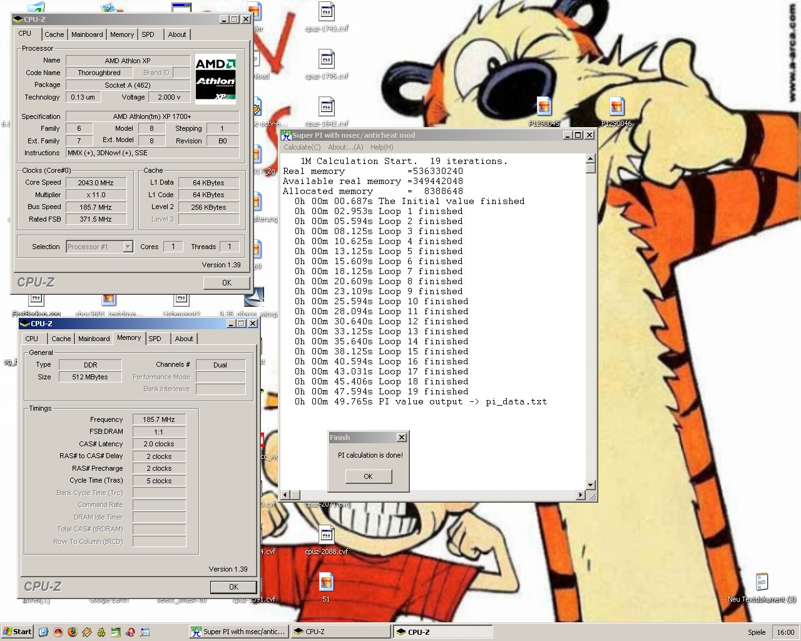The height and width of the screenshot is (641, 801).
Task: Click Super PI horizontal scrollbar right arrow
Action: tap(580, 495)
